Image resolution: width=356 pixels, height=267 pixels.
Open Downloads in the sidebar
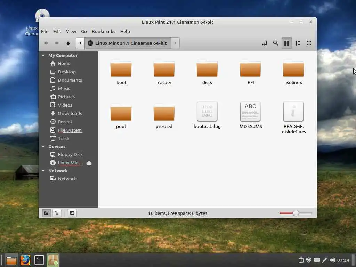(68, 114)
